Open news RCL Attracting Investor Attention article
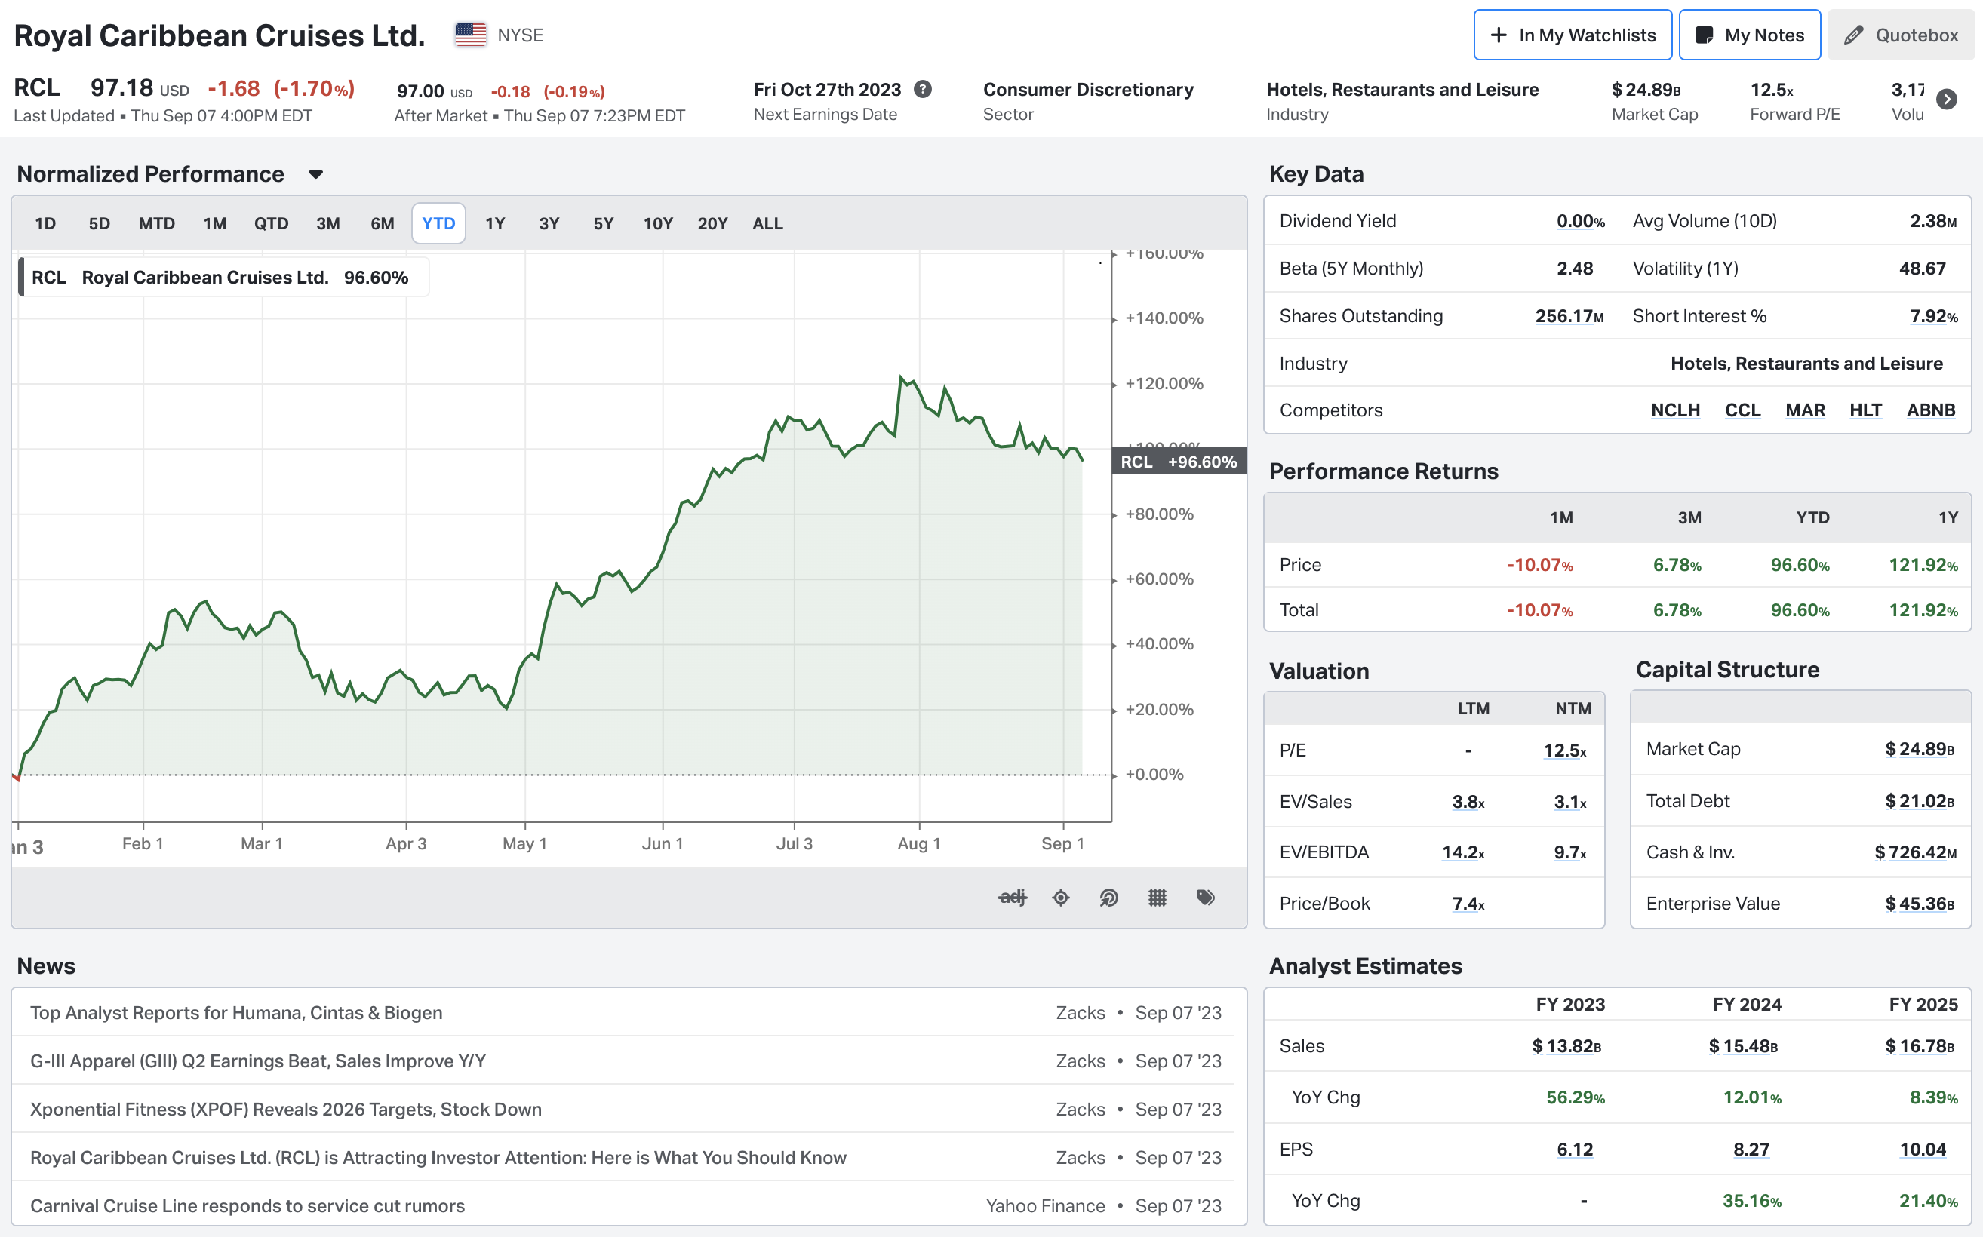 pyautogui.click(x=438, y=1158)
